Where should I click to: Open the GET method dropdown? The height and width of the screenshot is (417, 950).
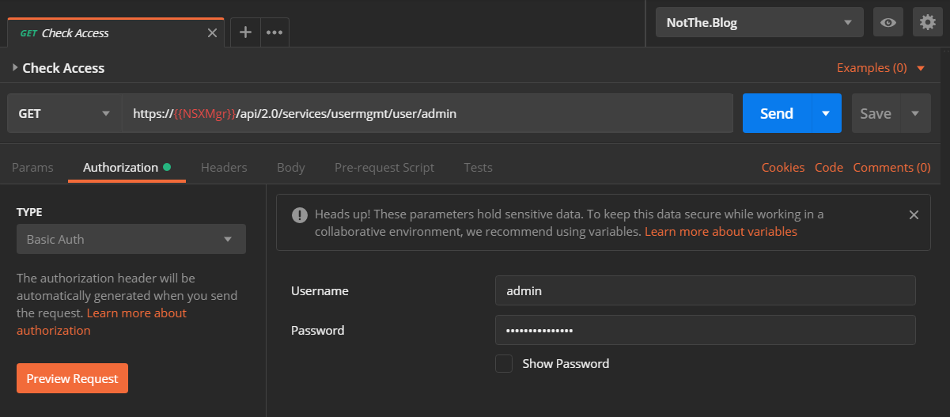[64, 114]
